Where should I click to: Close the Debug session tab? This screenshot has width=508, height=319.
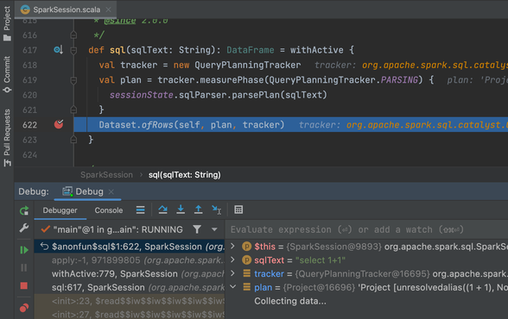tap(111, 191)
